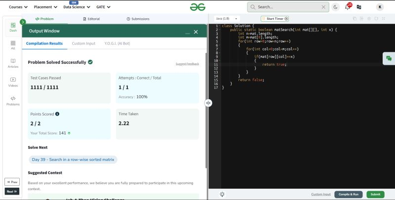Click the green sidebar expand arrow

(23, 22)
